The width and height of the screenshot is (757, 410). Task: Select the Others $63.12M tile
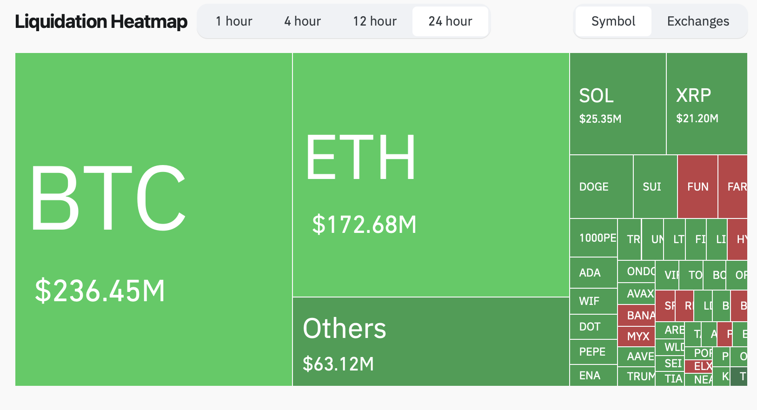(431, 342)
